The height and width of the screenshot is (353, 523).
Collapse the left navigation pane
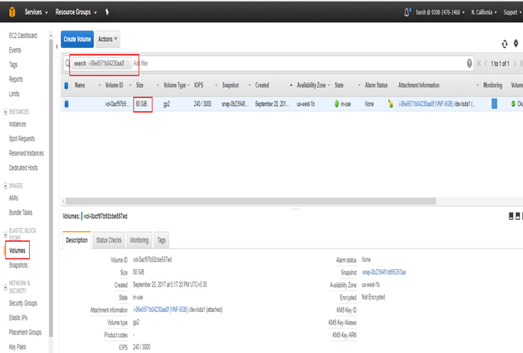[x=56, y=47]
